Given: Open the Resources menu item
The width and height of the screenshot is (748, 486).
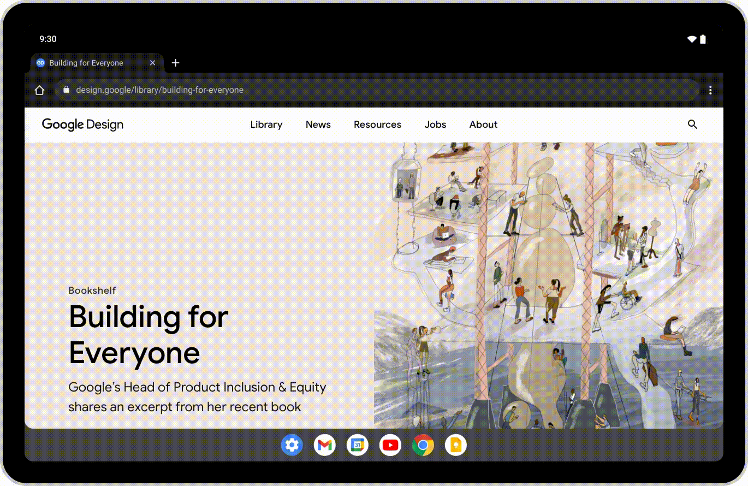Looking at the screenshot, I should click(377, 125).
